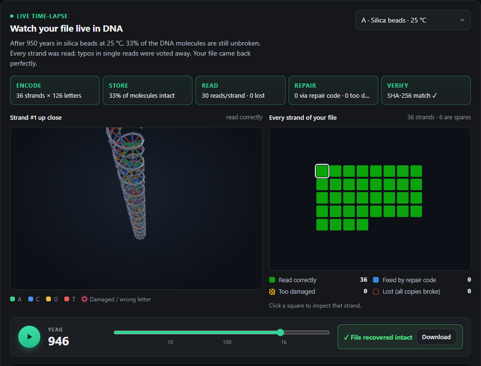
Task: Click the blue 'C' nucleotide legend swatch
Action: (x=31, y=299)
